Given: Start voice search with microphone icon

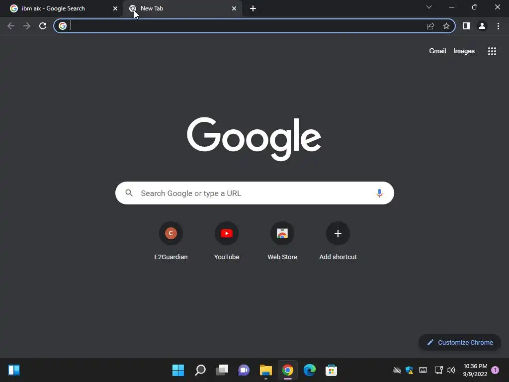Looking at the screenshot, I should pos(379,193).
